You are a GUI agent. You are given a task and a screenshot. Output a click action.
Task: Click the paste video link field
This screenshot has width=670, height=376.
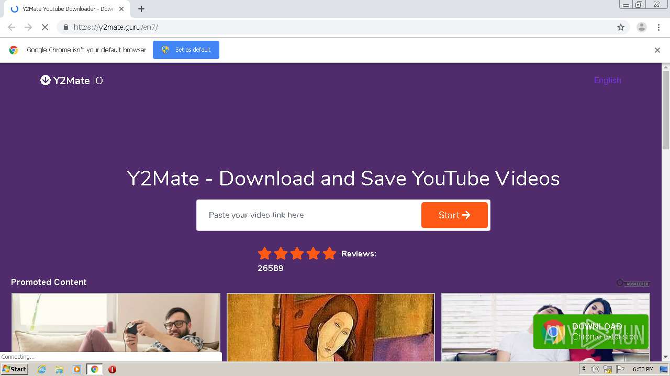coord(309,215)
